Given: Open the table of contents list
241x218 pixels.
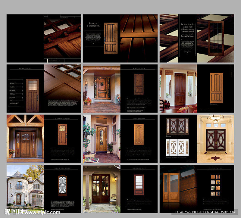Looking at the screenshot, I should click(x=16, y=92).
